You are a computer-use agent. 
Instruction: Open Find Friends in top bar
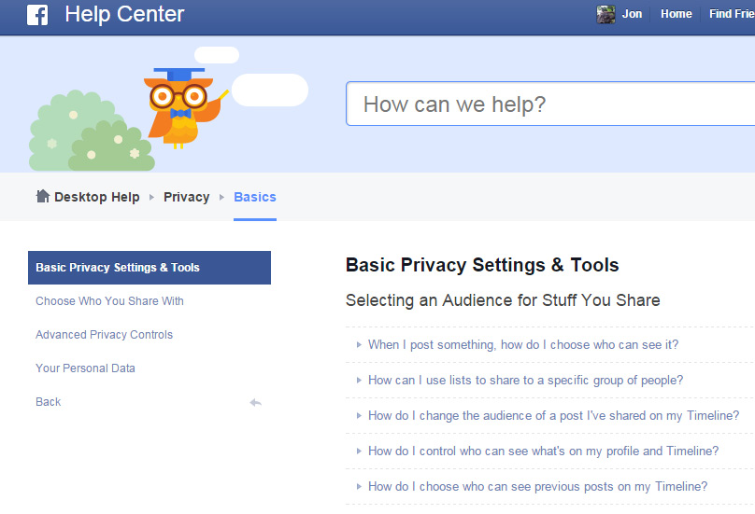pos(732,14)
